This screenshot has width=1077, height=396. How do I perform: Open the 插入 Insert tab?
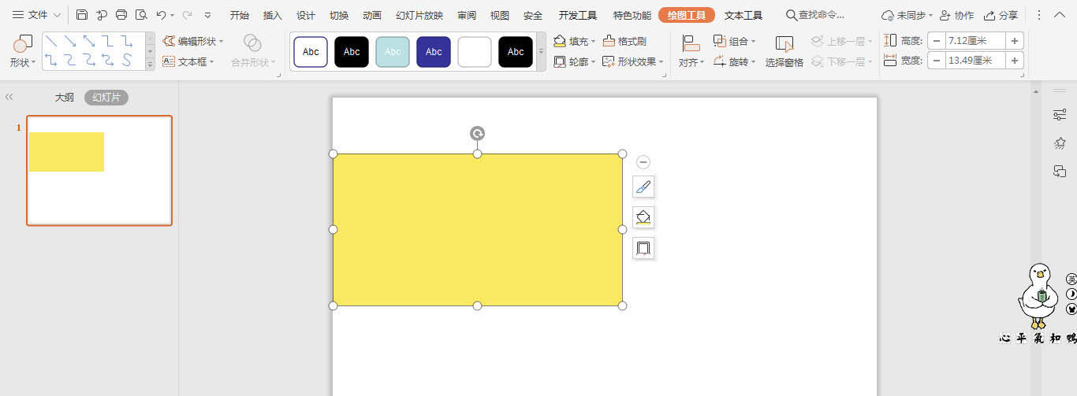[x=273, y=15]
